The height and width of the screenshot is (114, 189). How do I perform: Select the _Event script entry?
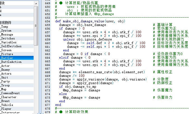click(x=17, y=101)
